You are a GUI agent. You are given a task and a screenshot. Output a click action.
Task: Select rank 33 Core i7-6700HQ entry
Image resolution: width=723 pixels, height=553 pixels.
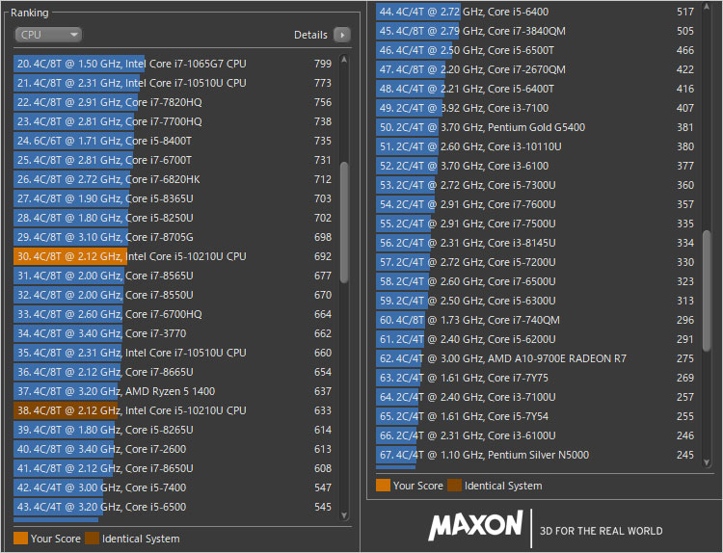173,314
